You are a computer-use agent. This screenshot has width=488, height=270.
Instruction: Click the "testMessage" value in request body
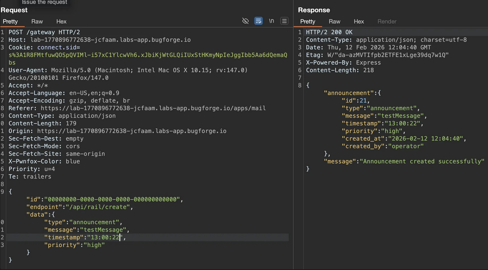(103, 230)
